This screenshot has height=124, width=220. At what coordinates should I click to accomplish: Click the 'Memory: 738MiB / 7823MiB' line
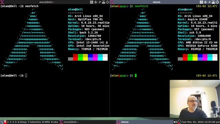pyautogui.click(x=88, y=49)
